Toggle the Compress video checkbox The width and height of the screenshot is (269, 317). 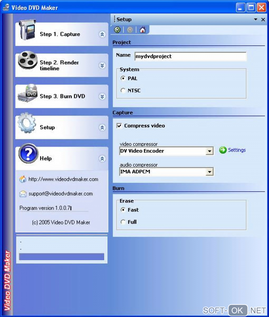pyautogui.click(x=119, y=126)
